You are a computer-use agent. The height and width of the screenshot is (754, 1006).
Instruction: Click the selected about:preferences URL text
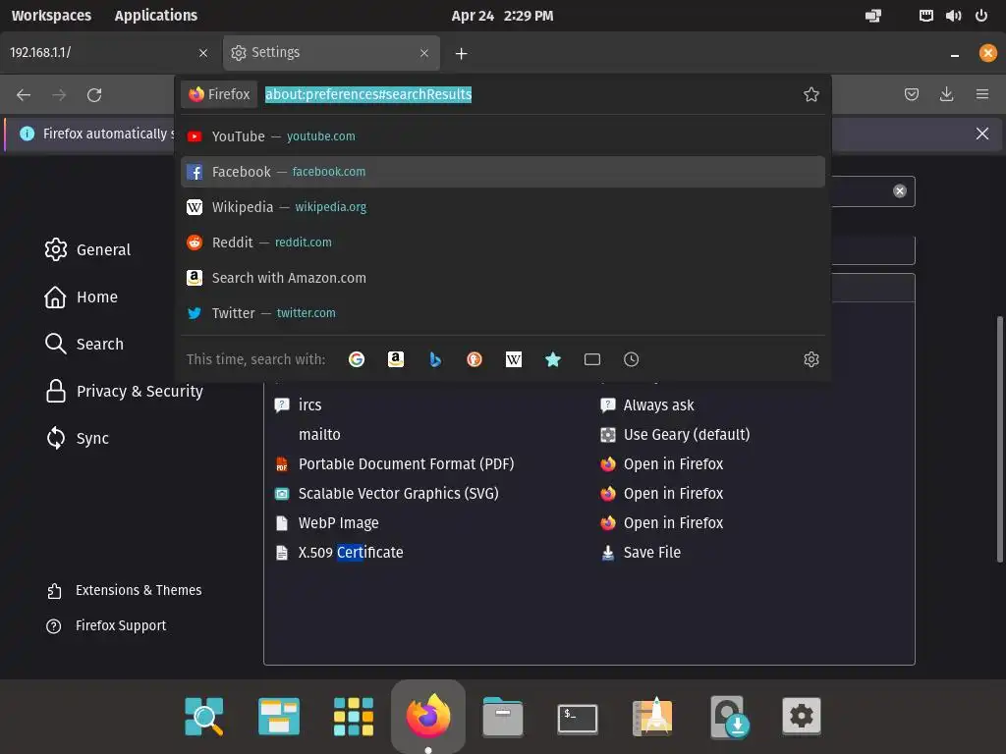pyautogui.click(x=368, y=94)
